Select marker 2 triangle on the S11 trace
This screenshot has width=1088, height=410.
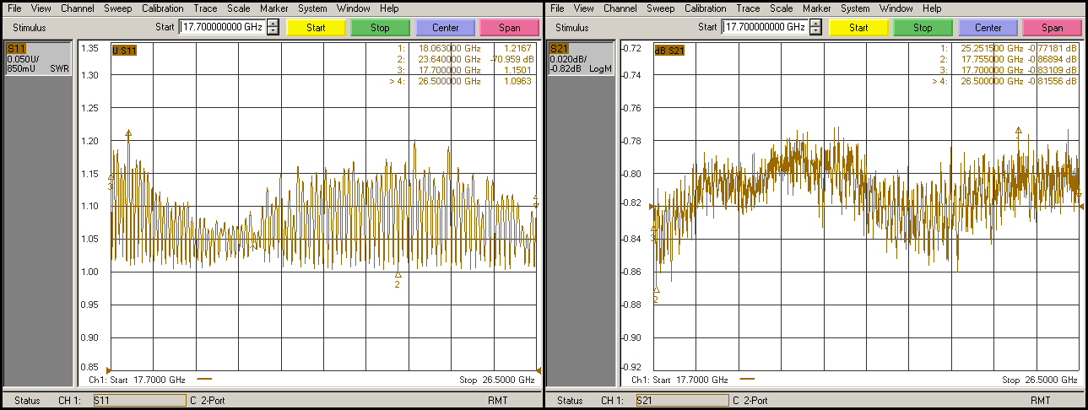[x=398, y=275]
